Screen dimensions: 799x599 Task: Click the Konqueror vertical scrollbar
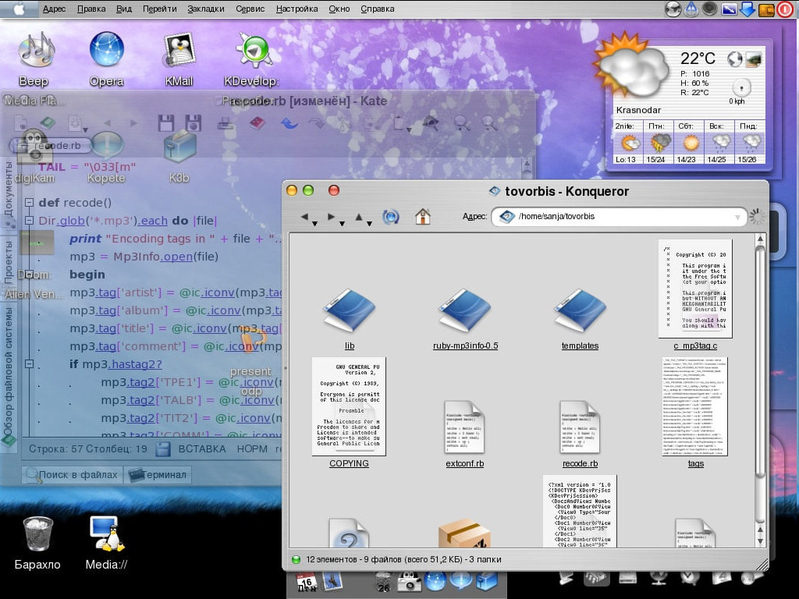tap(761, 359)
